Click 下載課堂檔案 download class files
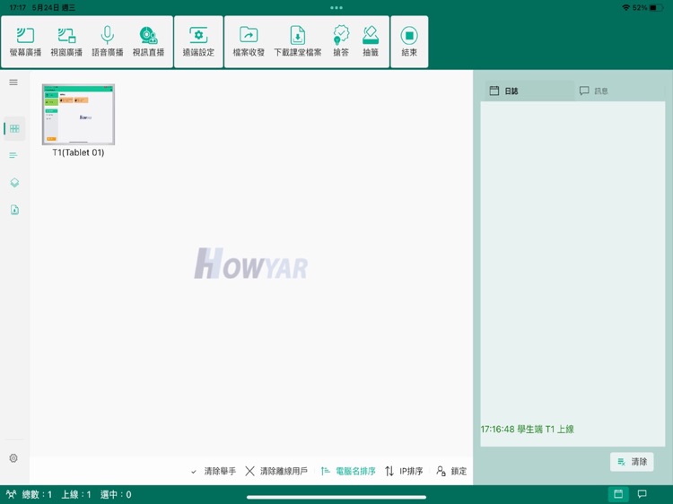 tap(297, 41)
